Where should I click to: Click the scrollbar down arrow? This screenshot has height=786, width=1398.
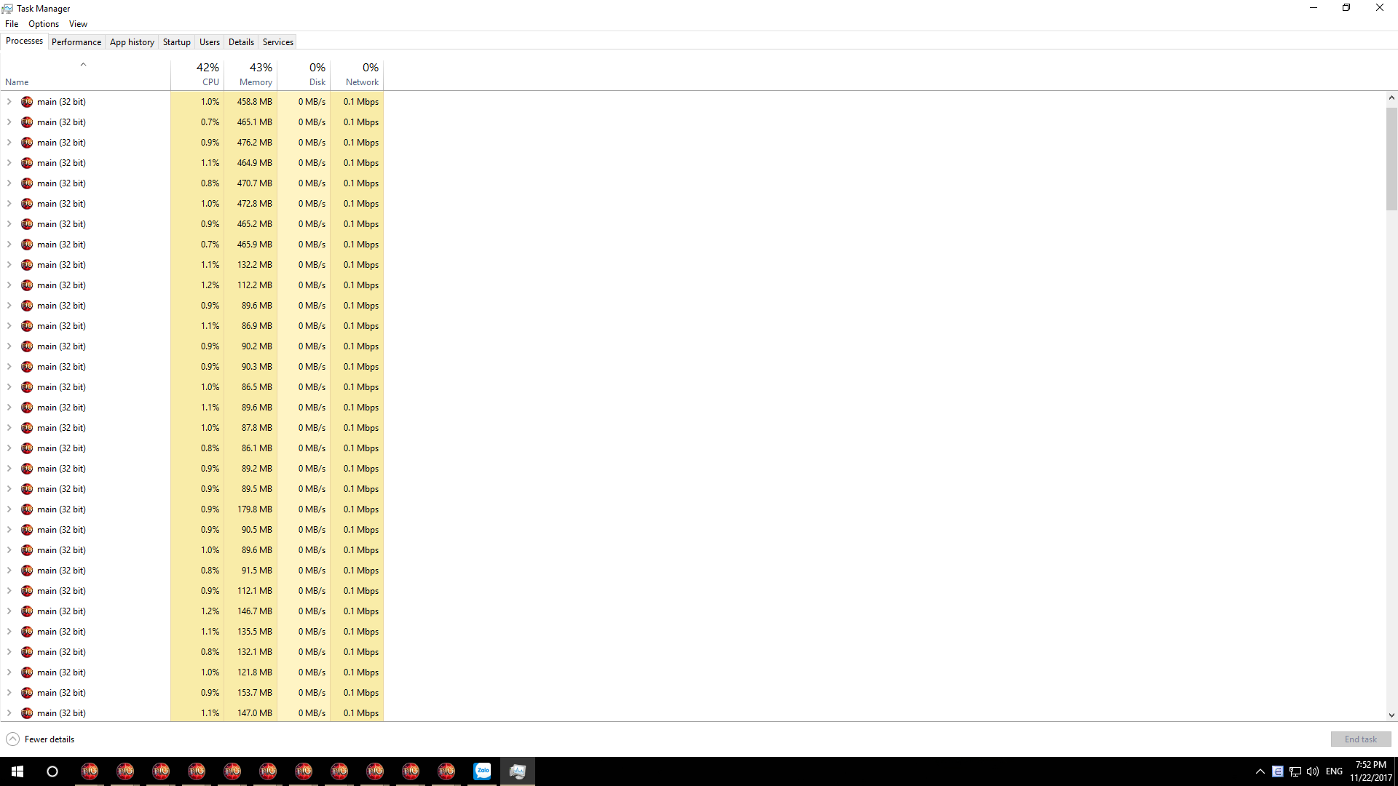1391,715
